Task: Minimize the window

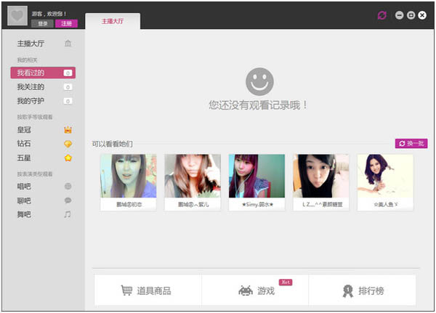Action: click(399, 15)
